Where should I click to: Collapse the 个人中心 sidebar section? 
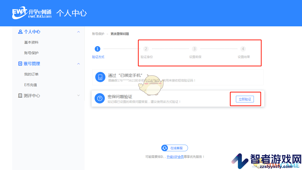(78, 32)
